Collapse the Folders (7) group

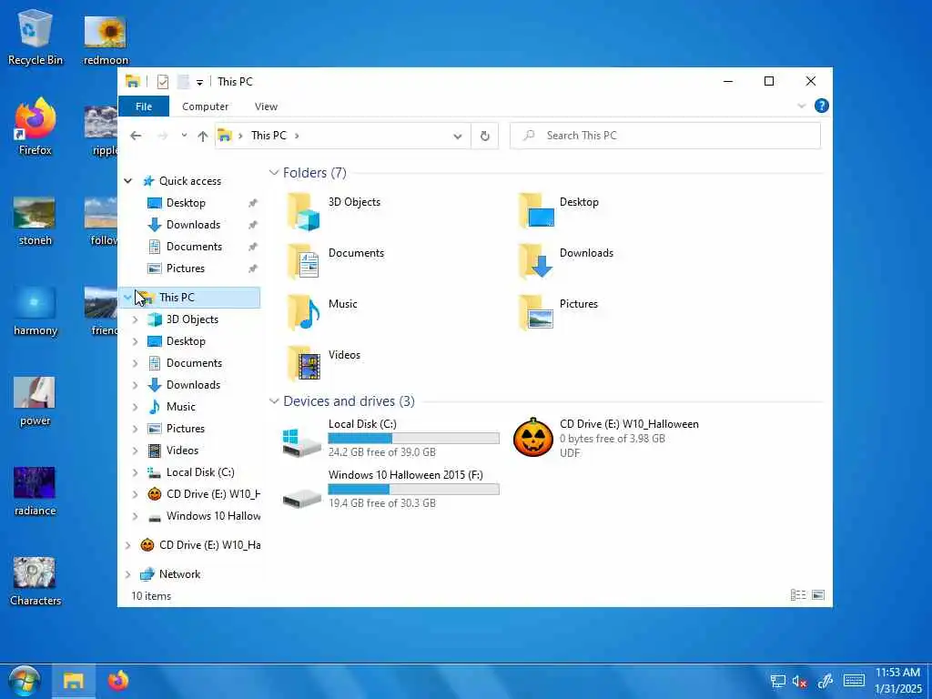pyautogui.click(x=274, y=173)
